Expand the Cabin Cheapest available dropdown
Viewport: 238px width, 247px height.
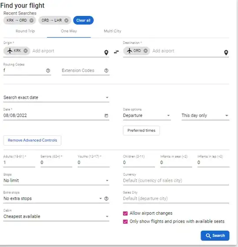(x=56, y=217)
